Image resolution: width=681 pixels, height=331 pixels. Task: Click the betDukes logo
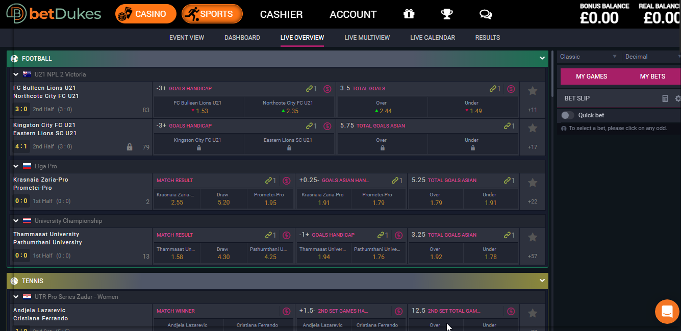[x=54, y=14]
